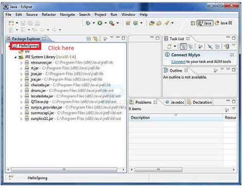Image resolution: width=243 pixels, height=189 pixels.
Task: Click the Synchronize Changed icon in Task List
Action: click(x=227, y=46)
